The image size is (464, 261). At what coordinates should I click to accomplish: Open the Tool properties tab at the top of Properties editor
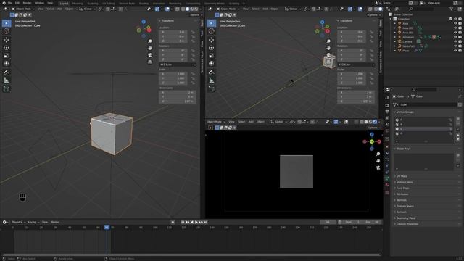386,97
